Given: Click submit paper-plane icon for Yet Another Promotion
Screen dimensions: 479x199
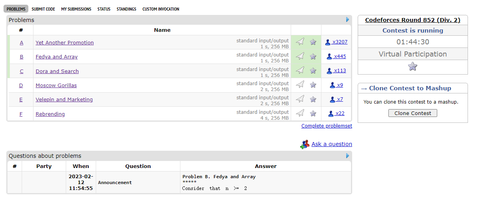Looking at the screenshot, I should coord(300,42).
